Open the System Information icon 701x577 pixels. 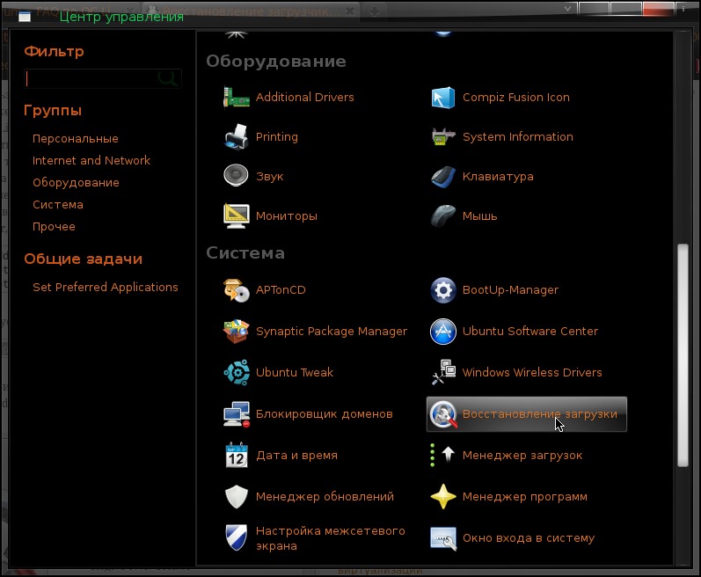pyautogui.click(x=442, y=136)
